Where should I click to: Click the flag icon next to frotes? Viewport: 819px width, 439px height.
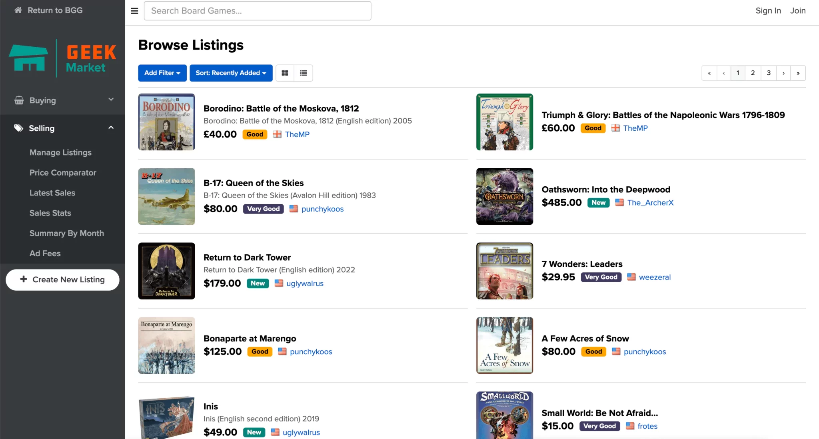point(630,426)
